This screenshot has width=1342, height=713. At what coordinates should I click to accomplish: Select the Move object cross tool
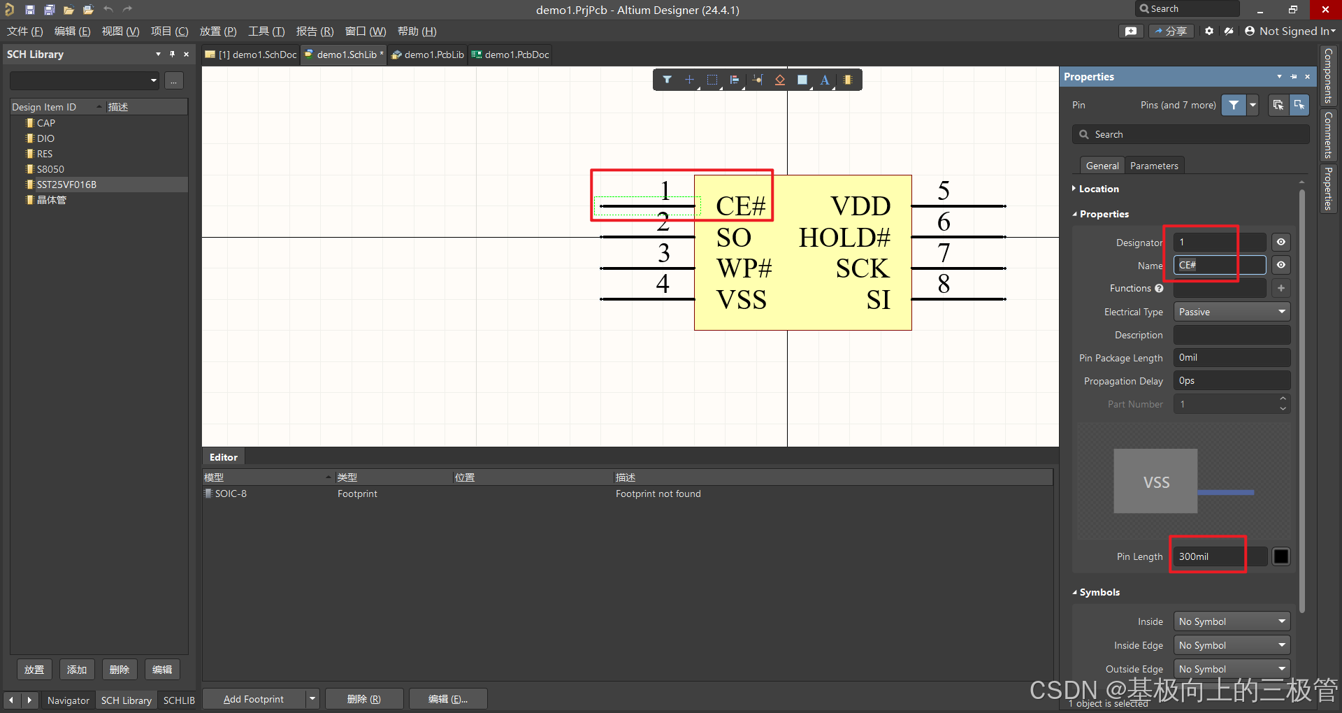(x=689, y=80)
